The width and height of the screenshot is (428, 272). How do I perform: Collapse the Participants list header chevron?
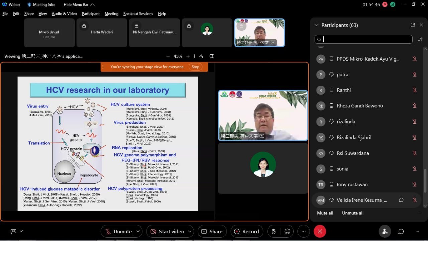[316, 25]
